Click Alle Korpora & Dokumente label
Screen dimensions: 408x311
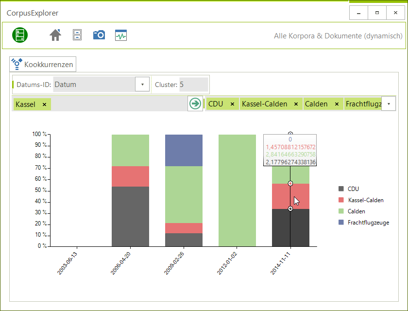(x=338, y=36)
